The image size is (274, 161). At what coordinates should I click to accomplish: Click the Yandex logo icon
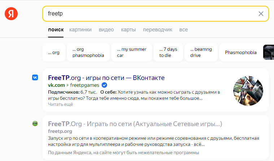pos(11,14)
